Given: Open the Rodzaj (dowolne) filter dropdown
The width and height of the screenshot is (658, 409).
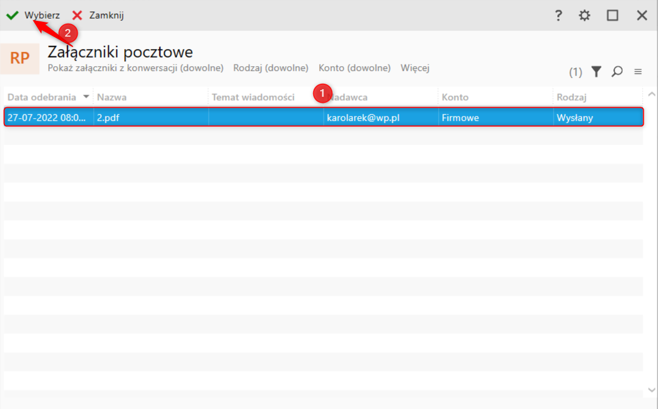Looking at the screenshot, I should click(x=271, y=68).
